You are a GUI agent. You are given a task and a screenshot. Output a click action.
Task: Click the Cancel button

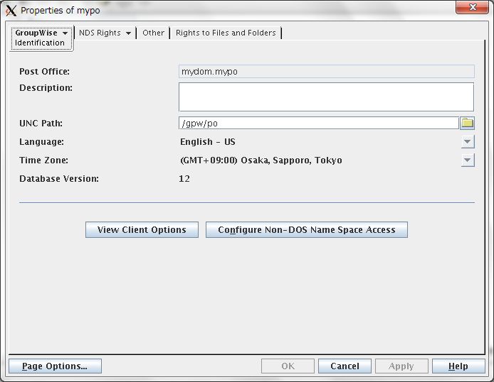[345, 366]
